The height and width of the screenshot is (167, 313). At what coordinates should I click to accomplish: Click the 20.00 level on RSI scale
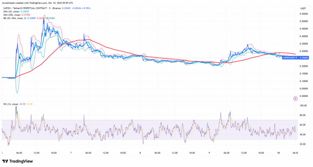click(303, 144)
